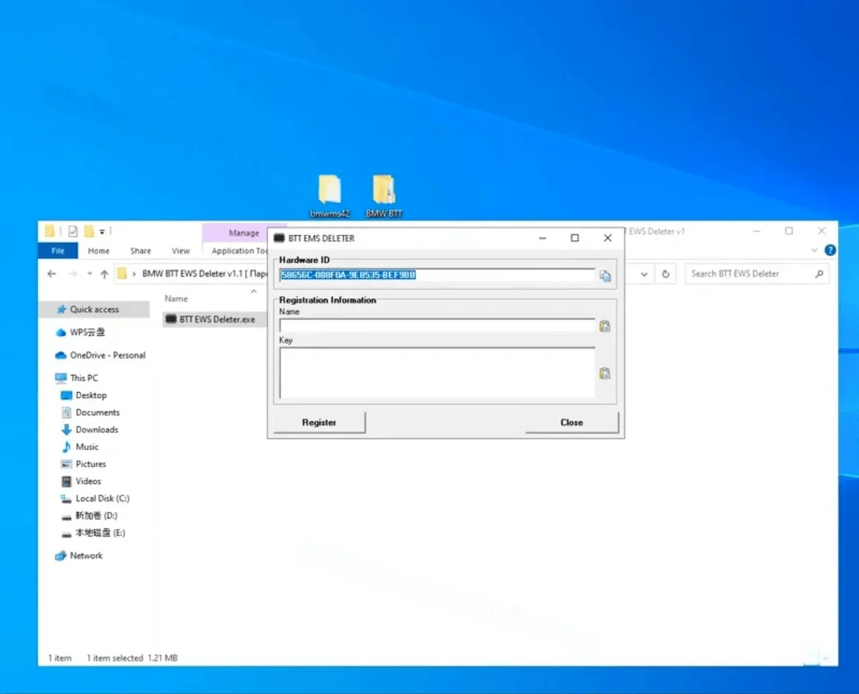Maximize the BTT EMS DELETER dialog
Viewport: 859px width, 694px height.
[575, 238]
